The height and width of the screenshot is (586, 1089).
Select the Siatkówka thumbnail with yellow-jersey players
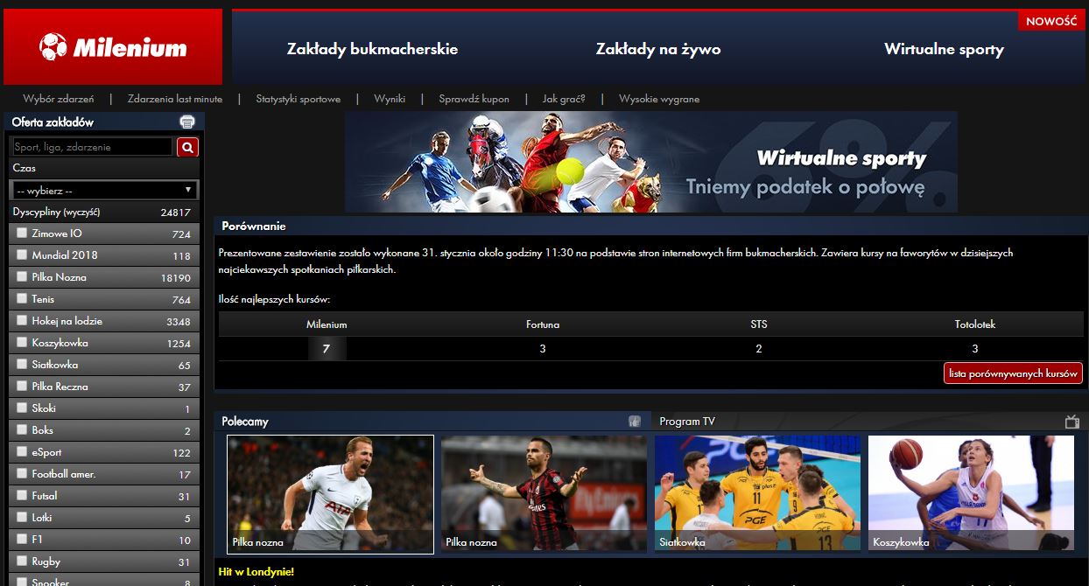[x=757, y=494]
